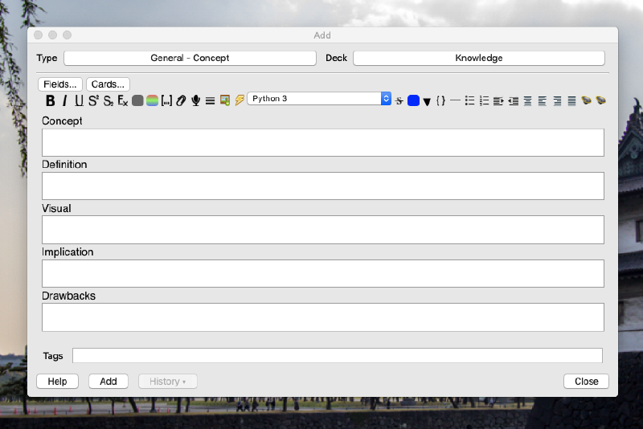643x429 pixels.
Task: Toggle bold formatting
Action: [50, 100]
